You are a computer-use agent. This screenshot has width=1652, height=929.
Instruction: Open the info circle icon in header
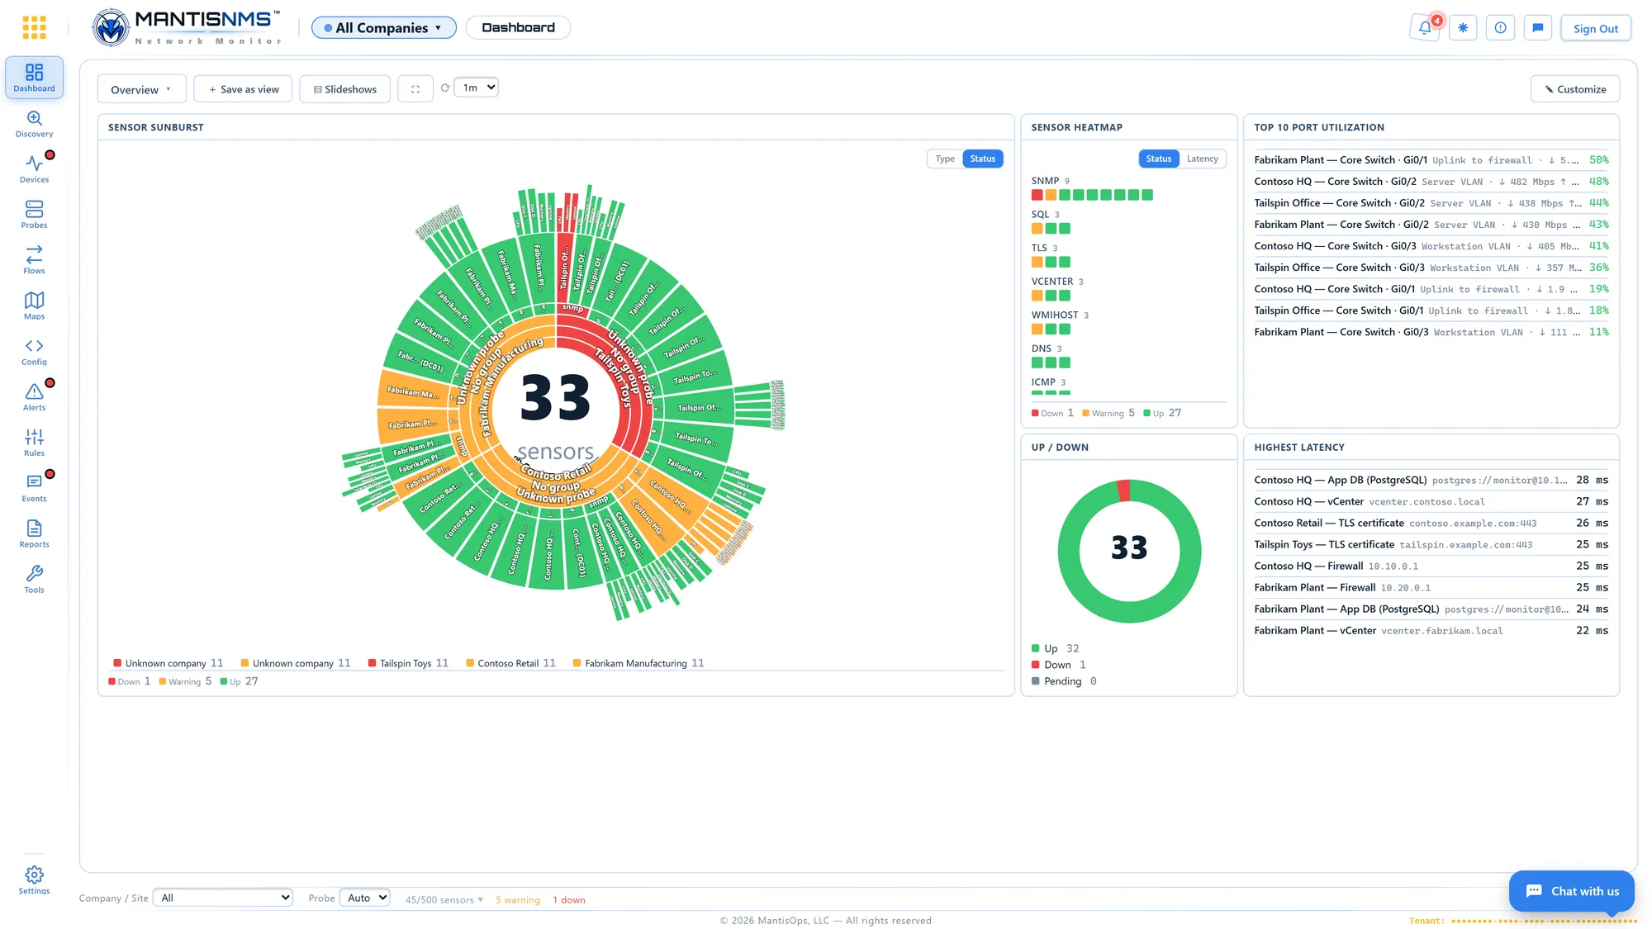1500,27
